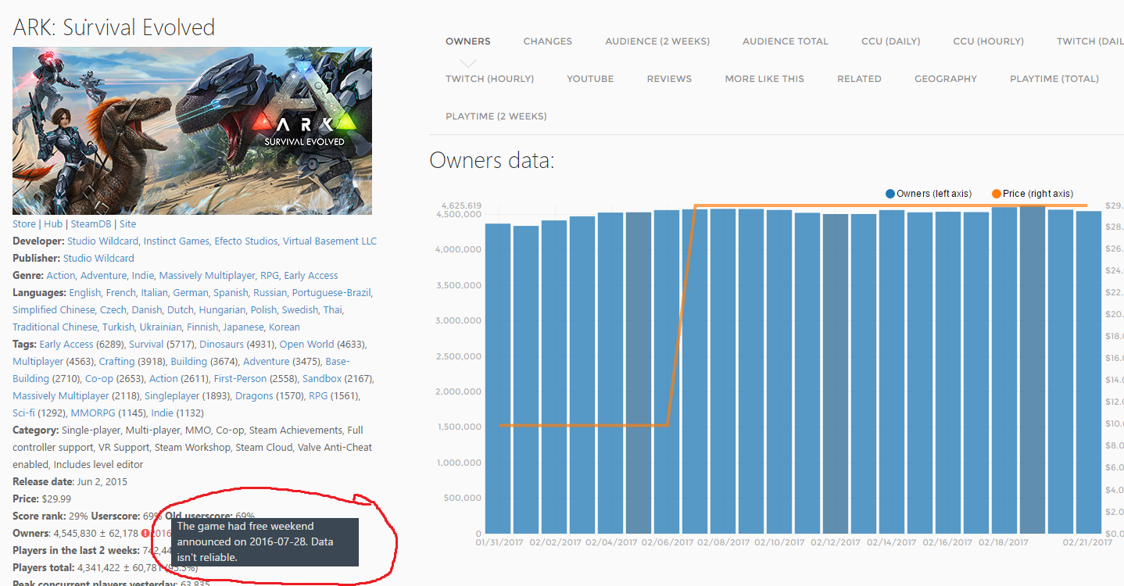Open the Open World tag
1124x586 pixels.
click(306, 345)
